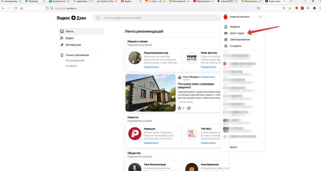Click the Яндекс Дзен logo
This screenshot has height=171, width=321.
pyautogui.click(x=71, y=18)
